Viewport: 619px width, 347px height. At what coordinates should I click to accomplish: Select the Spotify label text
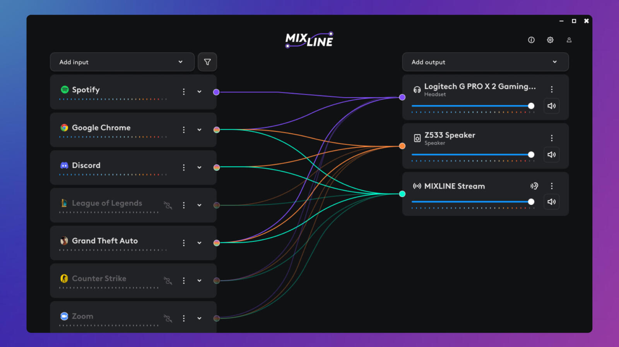86,90
